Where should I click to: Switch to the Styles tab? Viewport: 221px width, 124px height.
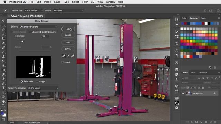pos(204,18)
